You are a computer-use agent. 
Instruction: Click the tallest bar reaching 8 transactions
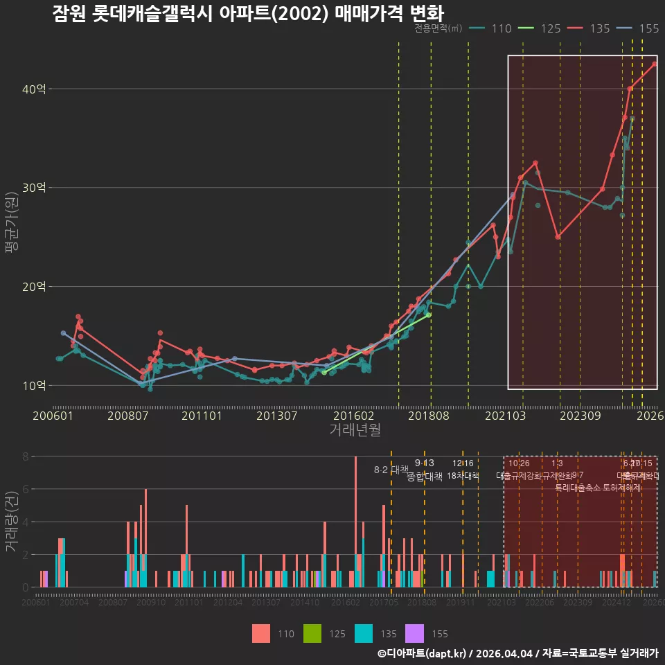pos(355,522)
